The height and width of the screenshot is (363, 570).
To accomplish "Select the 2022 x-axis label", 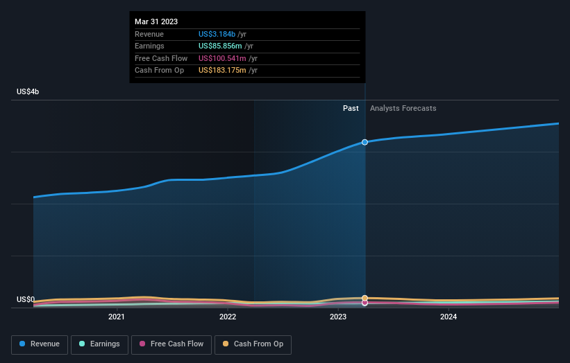I will [x=228, y=317].
